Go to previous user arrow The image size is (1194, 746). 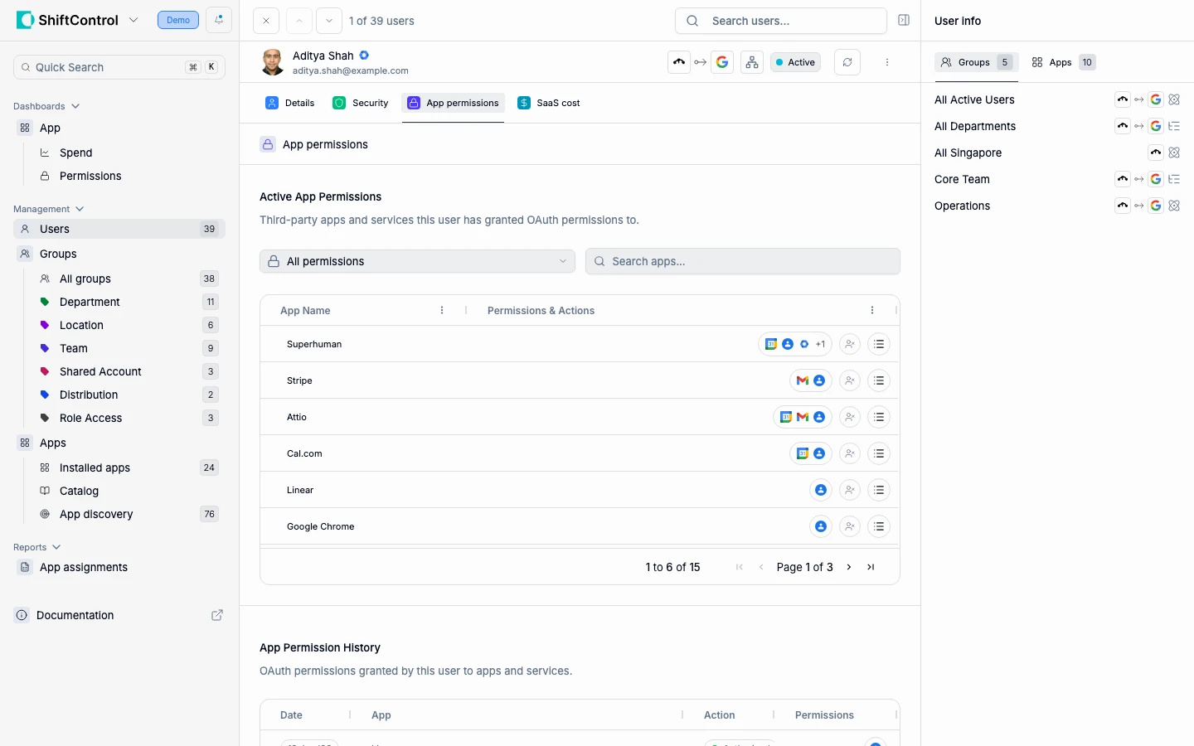click(299, 21)
